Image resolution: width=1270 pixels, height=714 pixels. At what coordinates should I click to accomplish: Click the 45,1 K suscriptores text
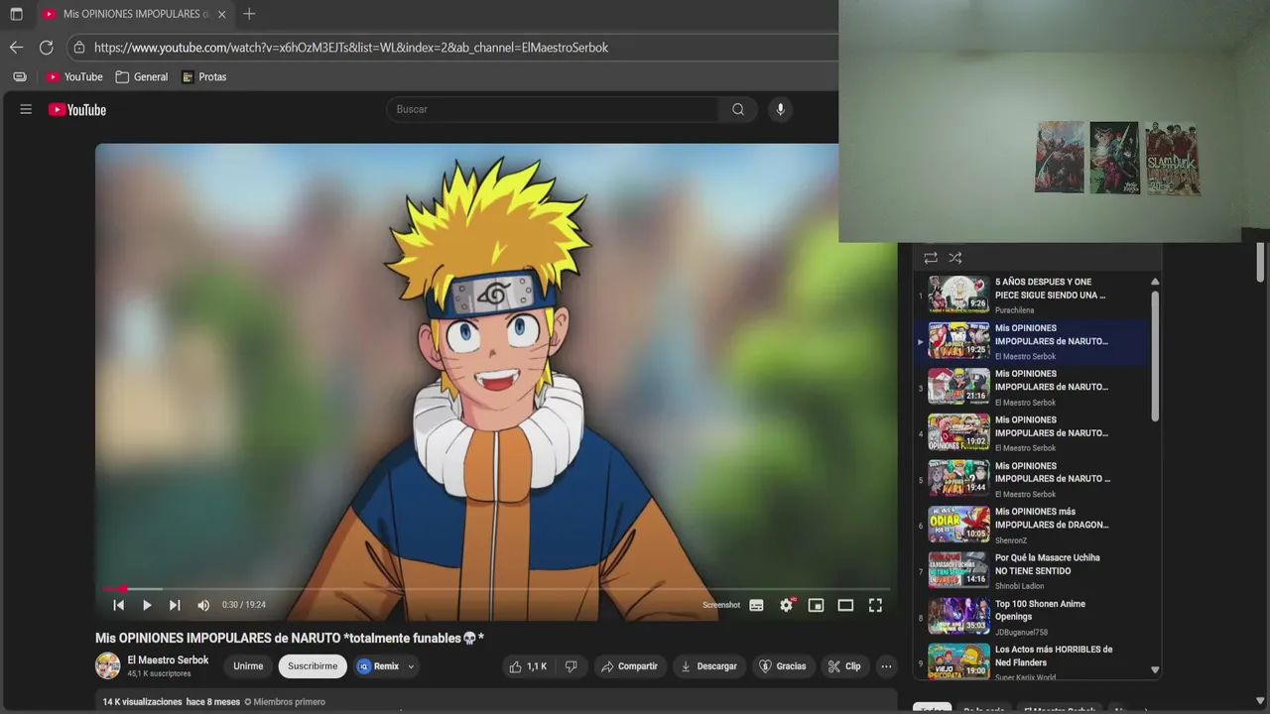click(159, 674)
